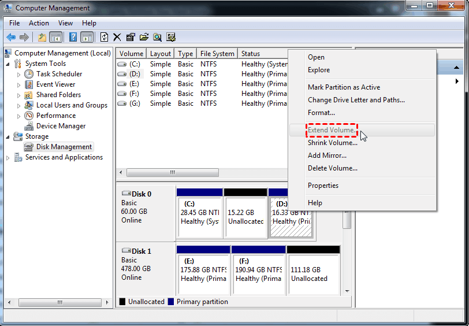Select the (F:) 190.94 GB partition block
The width and height of the screenshot is (469, 326).
[x=258, y=274]
